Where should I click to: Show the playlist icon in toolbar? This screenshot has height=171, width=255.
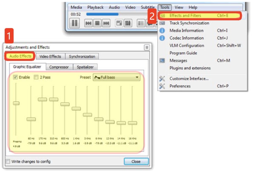(141, 23)
